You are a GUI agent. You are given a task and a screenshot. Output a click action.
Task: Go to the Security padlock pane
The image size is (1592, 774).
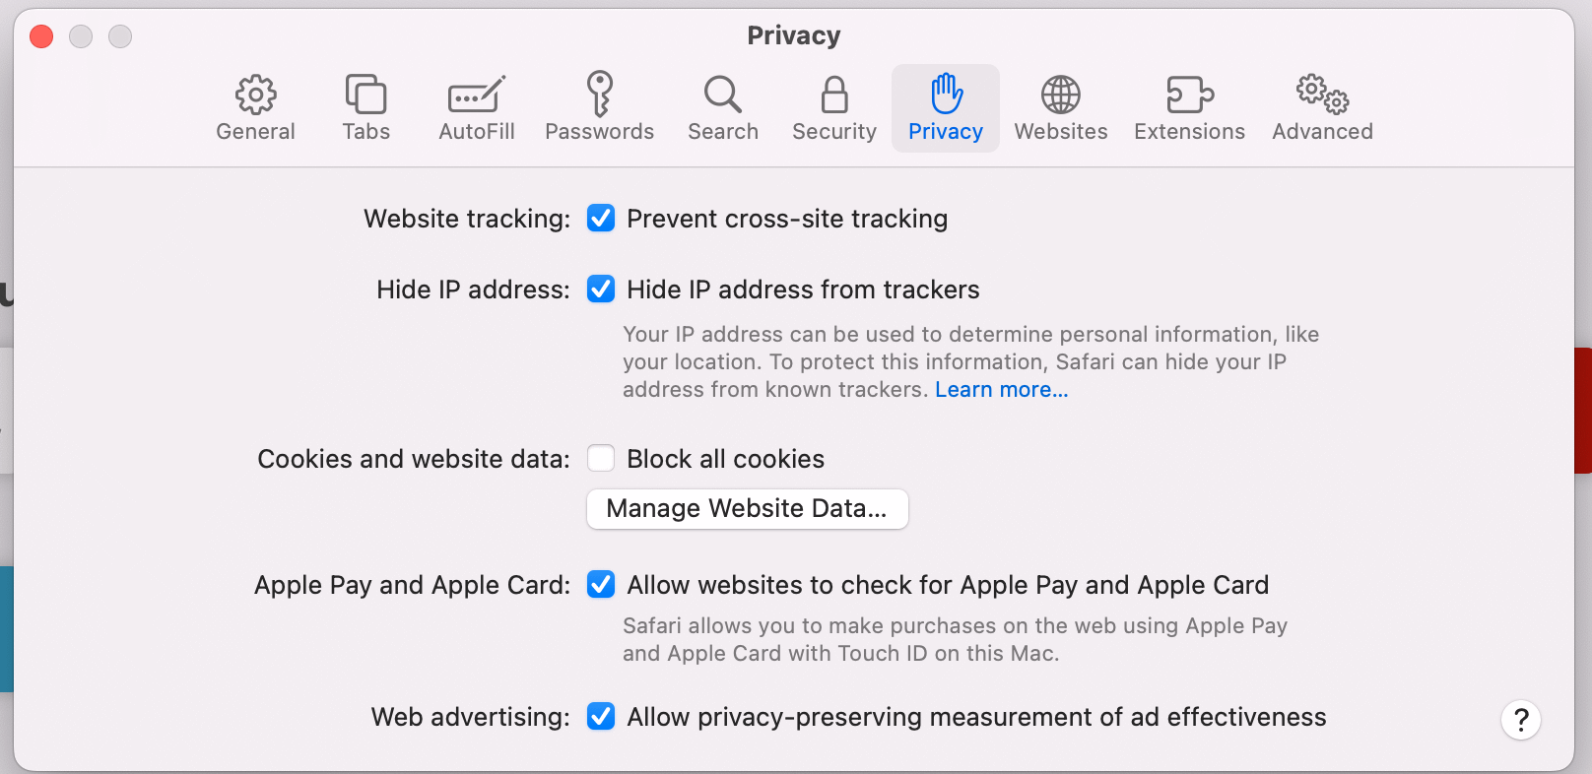pyautogui.click(x=834, y=96)
